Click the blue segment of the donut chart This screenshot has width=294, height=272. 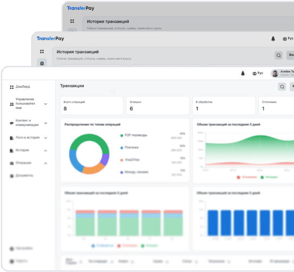tap(74, 161)
